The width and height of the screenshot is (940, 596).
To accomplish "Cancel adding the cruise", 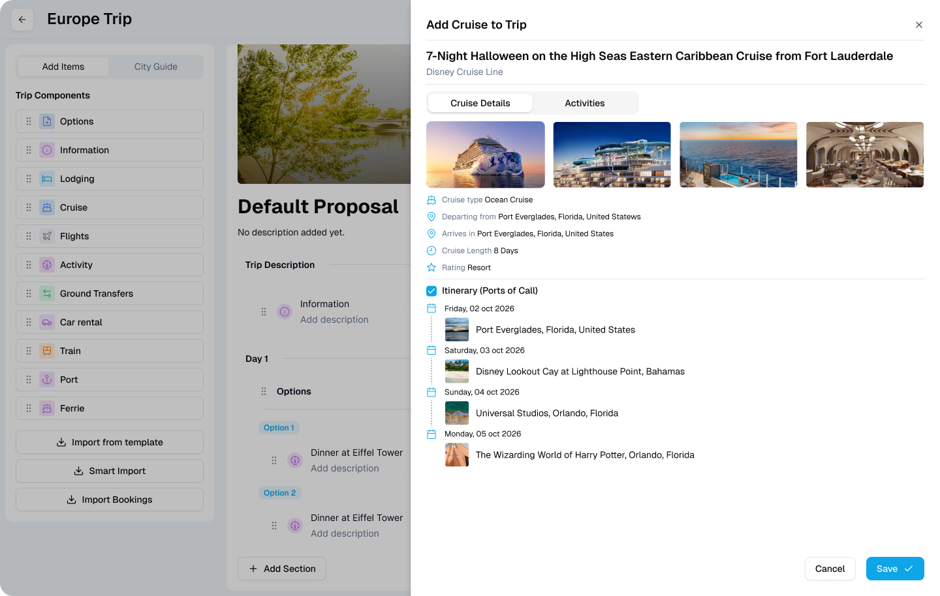I will 830,569.
